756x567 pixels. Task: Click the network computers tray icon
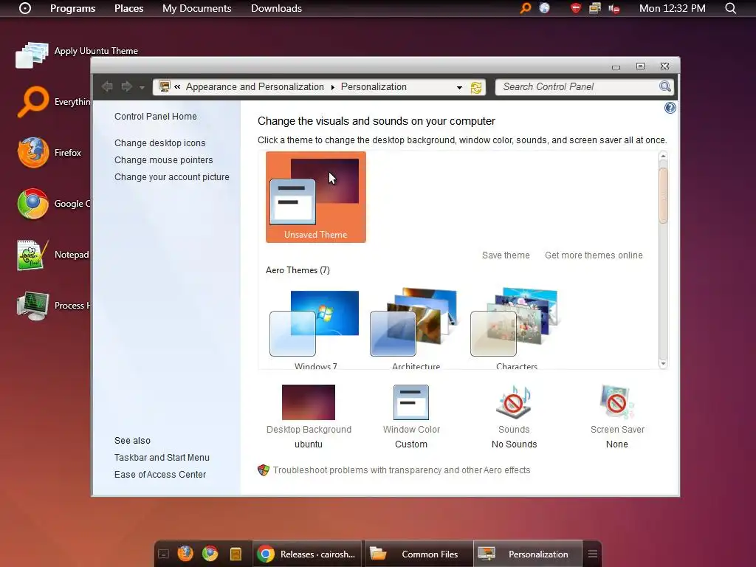coord(595,8)
